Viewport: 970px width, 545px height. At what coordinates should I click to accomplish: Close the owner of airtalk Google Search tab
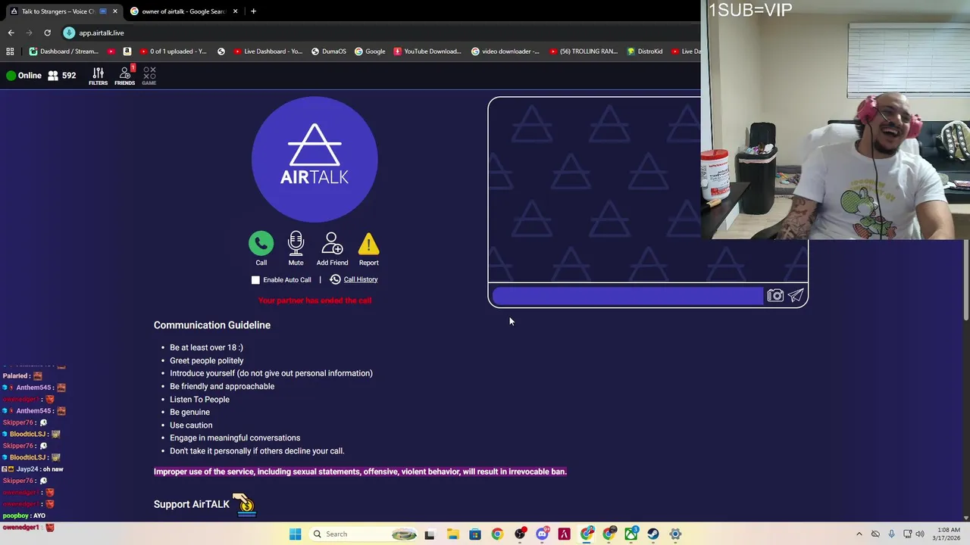(x=235, y=11)
